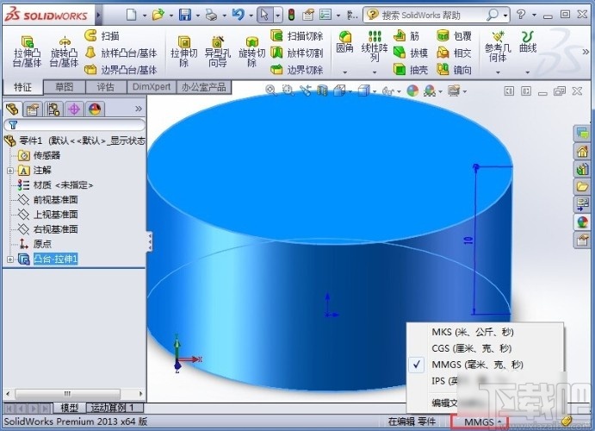The image size is (595, 431).
Task: Expand the 凸台-拉伸1 feature node
Action: pos(10,259)
